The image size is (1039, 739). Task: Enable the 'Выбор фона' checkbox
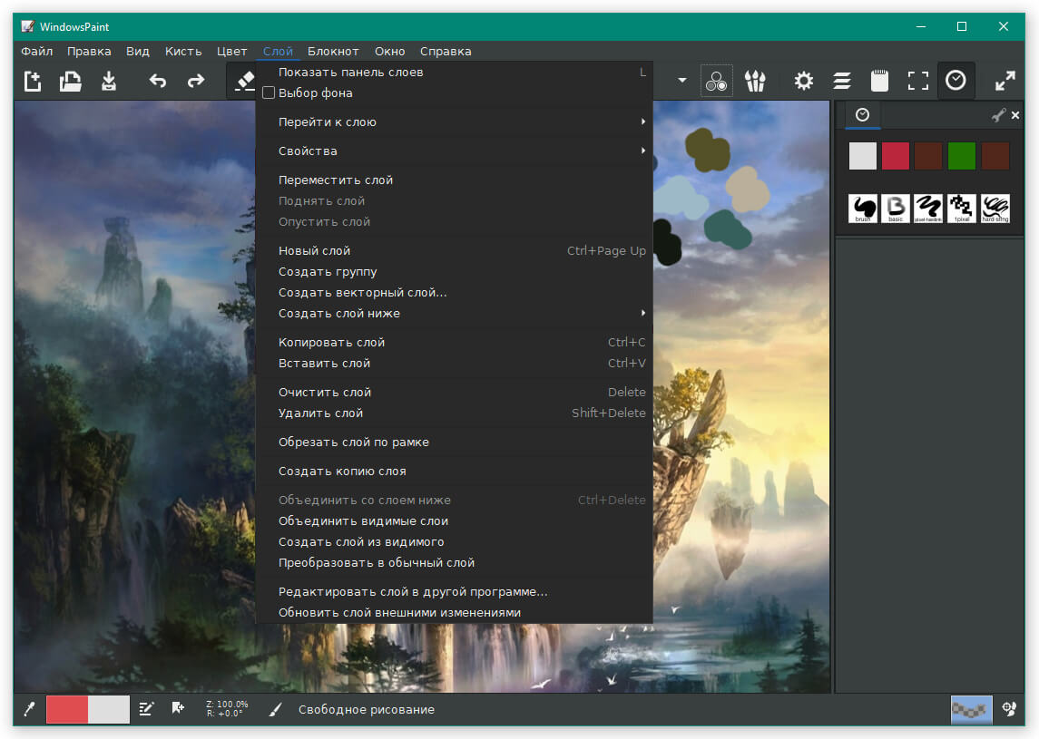pos(269,93)
